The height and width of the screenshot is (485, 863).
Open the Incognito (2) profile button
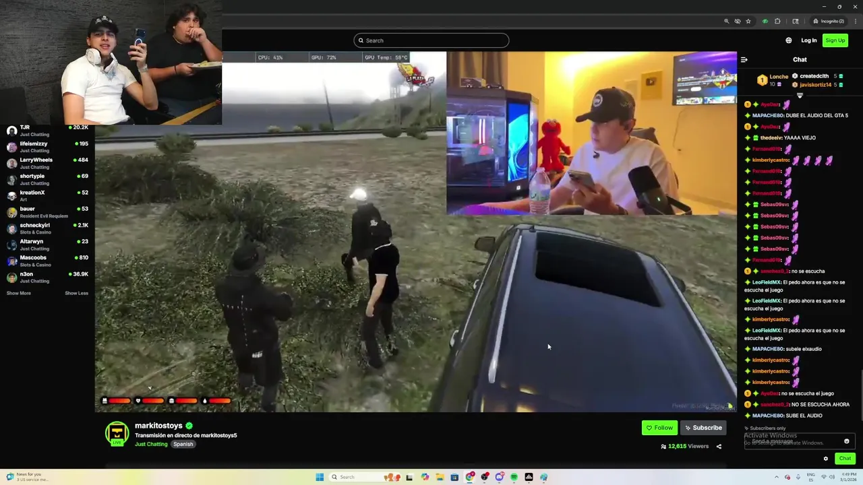(829, 21)
